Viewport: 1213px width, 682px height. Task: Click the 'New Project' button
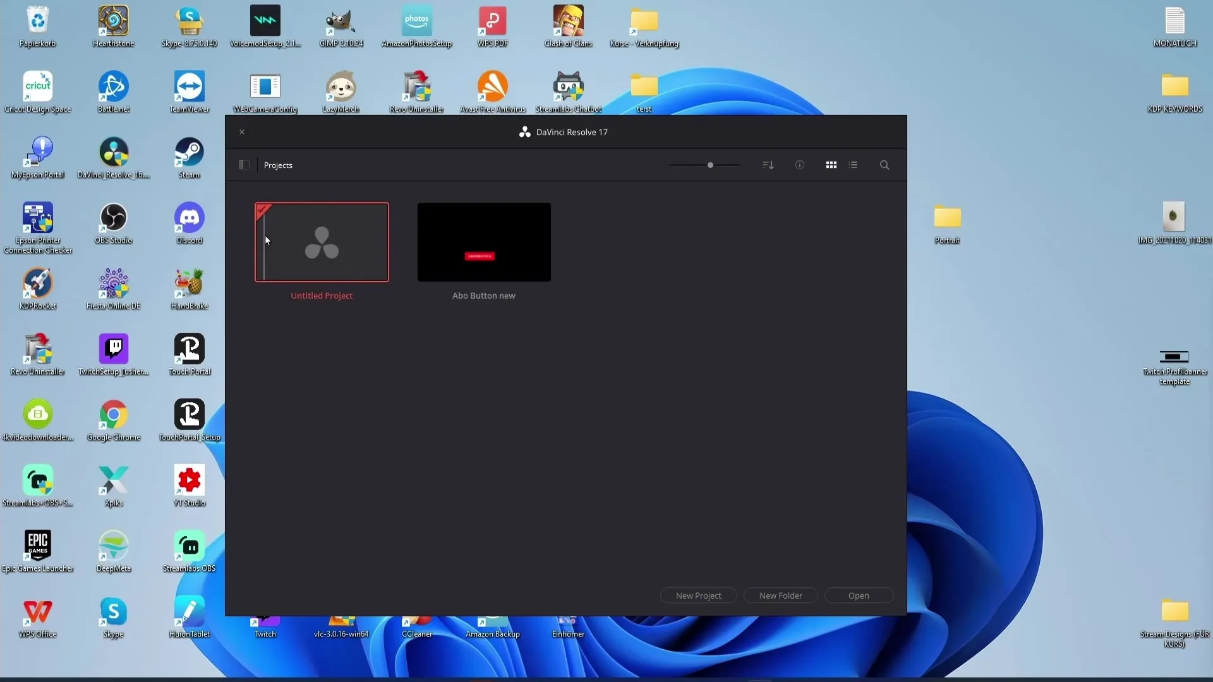point(699,595)
